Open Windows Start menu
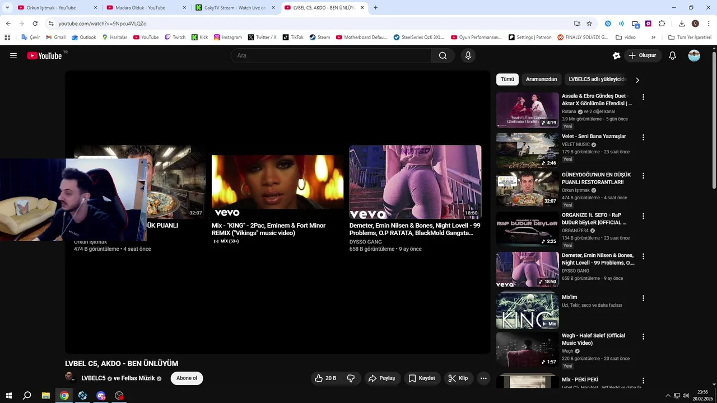This screenshot has height=403, width=717. click(8, 396)
